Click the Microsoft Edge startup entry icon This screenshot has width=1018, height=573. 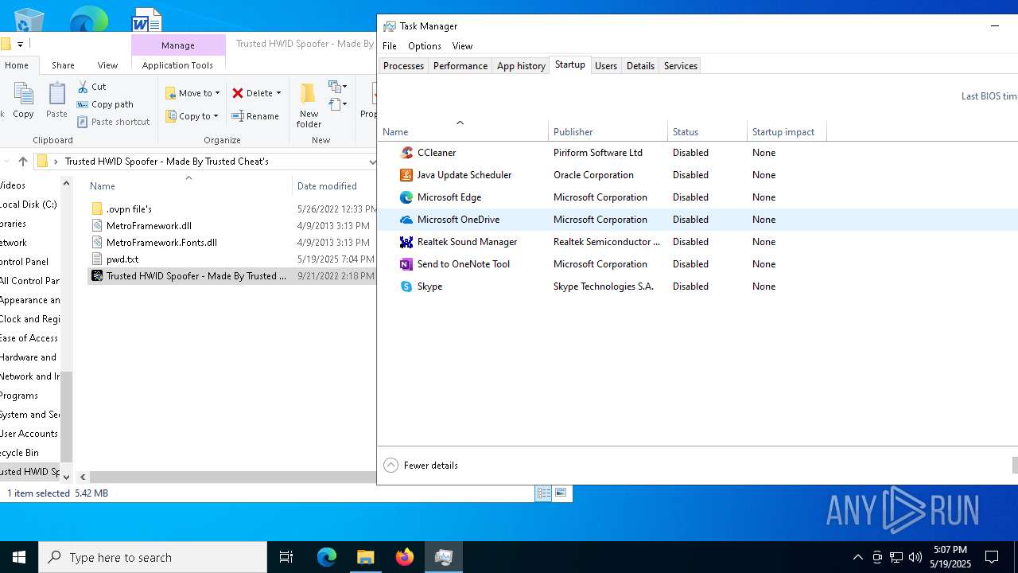coord(406,197)
